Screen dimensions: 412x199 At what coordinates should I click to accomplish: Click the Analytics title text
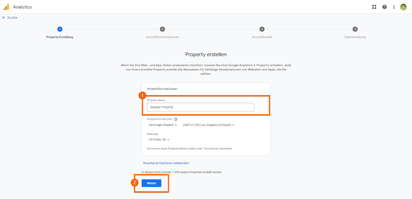pos(22,7)
